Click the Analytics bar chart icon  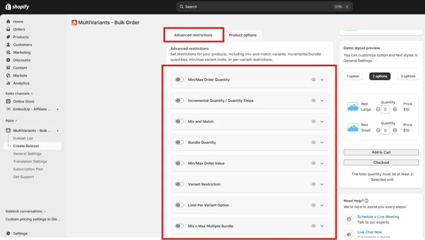click(8, 83)
